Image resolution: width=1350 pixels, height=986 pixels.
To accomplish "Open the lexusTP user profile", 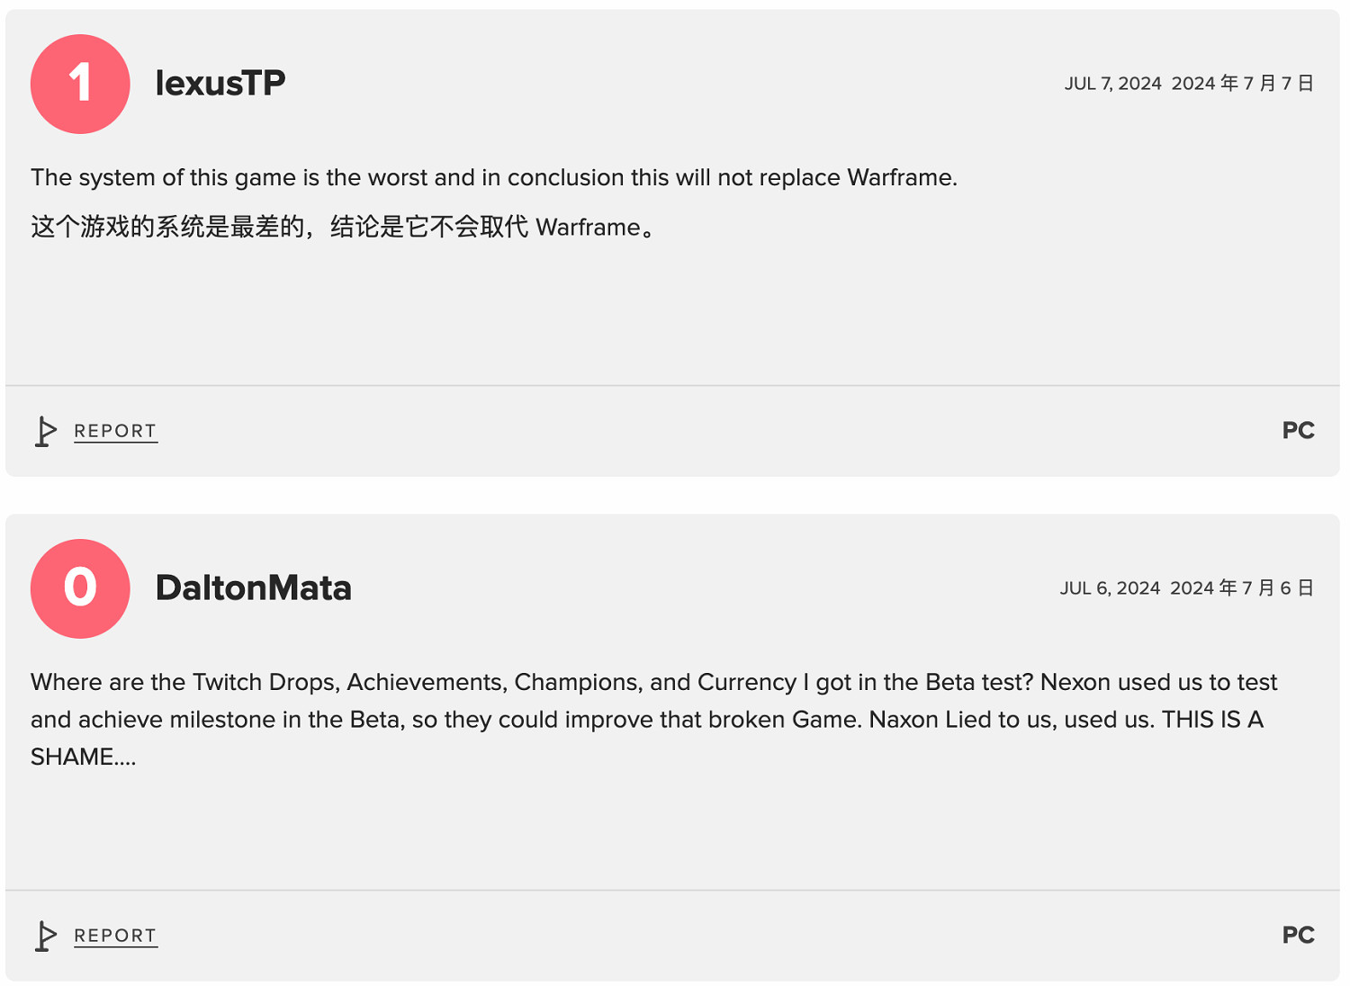I will tap(220, 84).
